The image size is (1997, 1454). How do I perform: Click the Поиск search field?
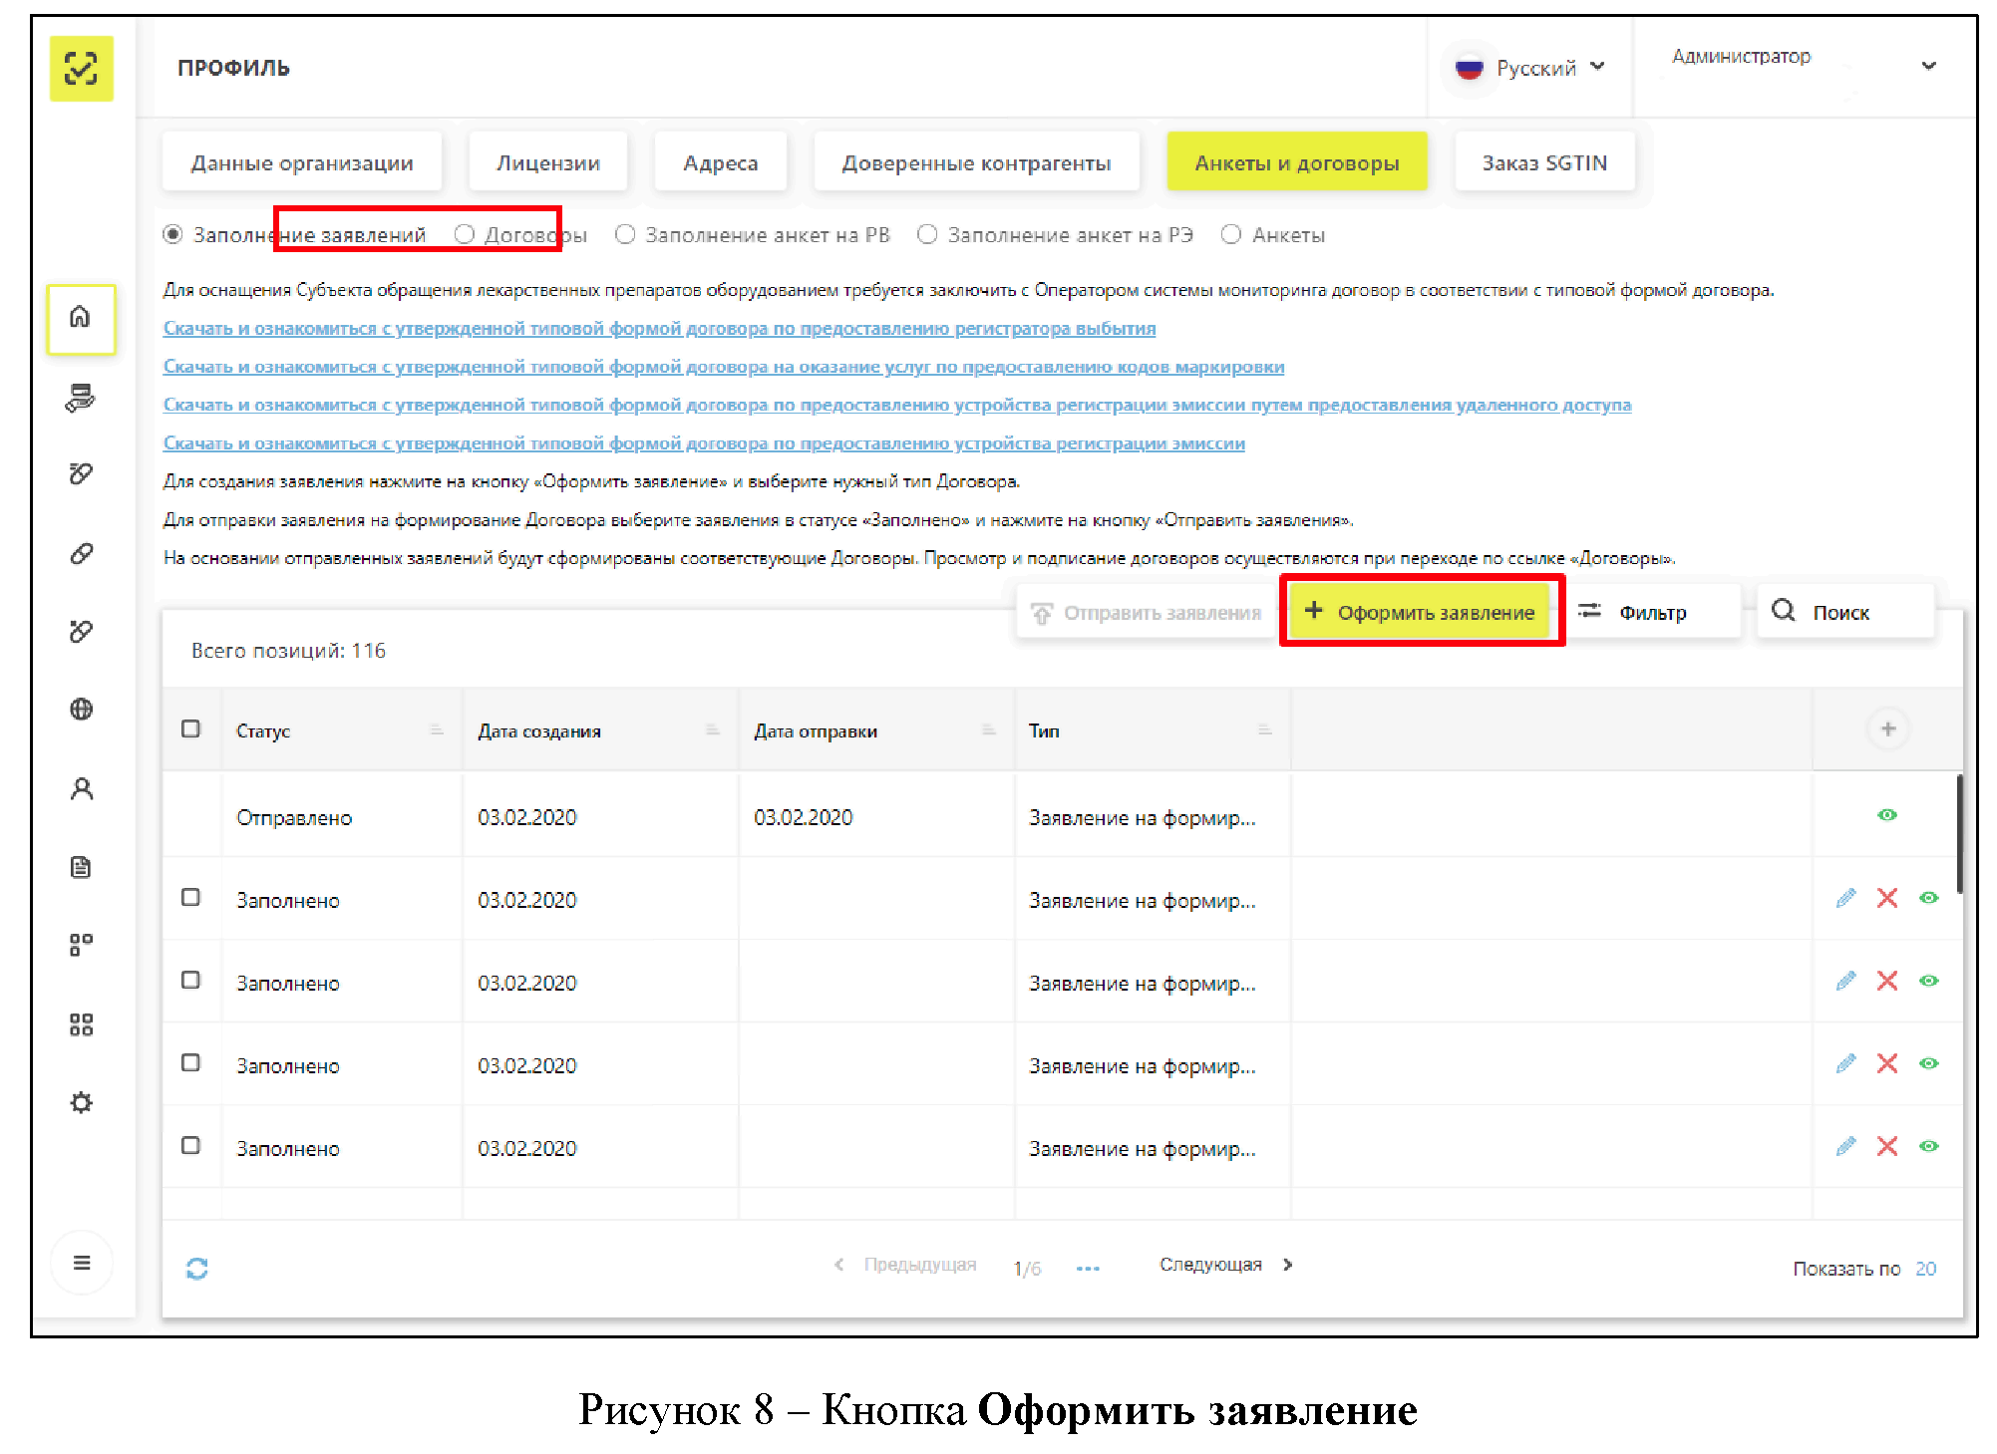point(1844,612)
